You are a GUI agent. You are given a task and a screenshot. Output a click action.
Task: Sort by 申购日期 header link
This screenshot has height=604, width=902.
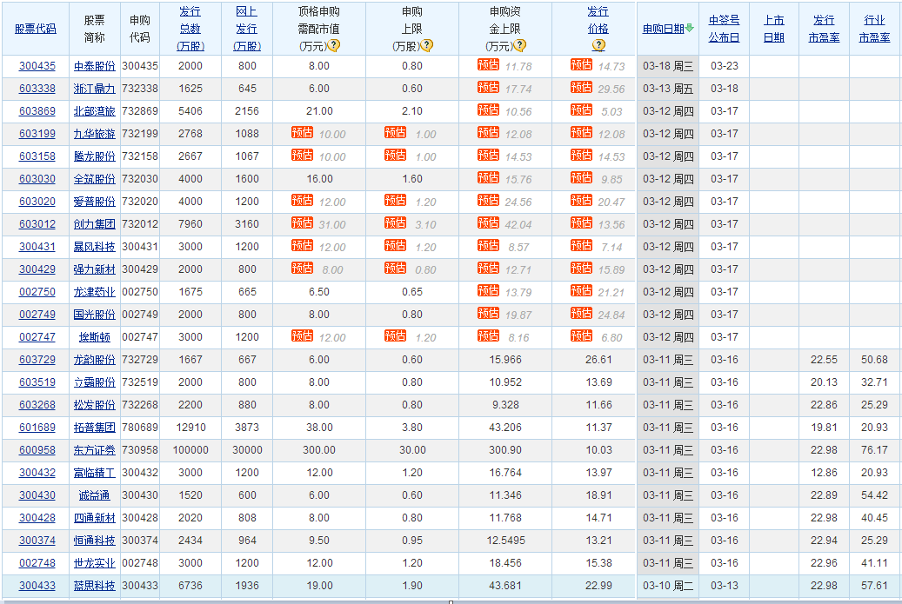pyautogui.click(x=664, y=29)
